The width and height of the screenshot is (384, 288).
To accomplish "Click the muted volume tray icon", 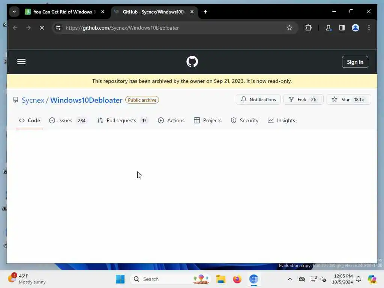I will pyautogui.click(x=323, y=279).
